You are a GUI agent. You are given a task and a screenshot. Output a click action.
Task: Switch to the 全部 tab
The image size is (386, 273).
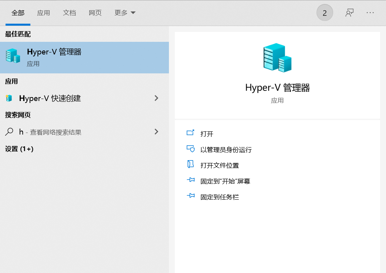click(x=18, y=13)
